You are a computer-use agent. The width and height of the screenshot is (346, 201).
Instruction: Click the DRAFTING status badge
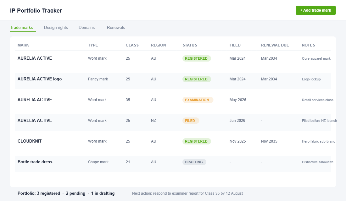coord(194,162)
